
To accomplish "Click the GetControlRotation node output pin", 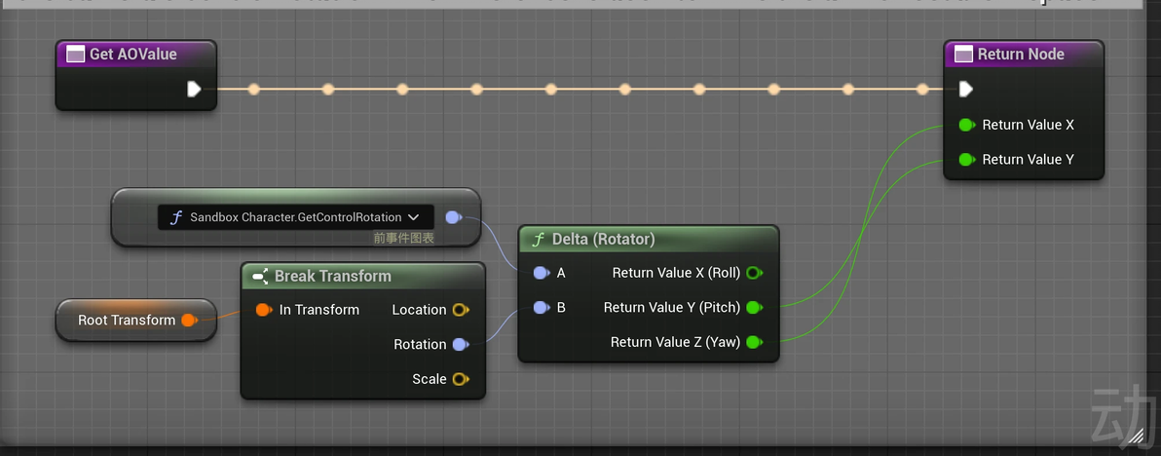I will 453,217.
